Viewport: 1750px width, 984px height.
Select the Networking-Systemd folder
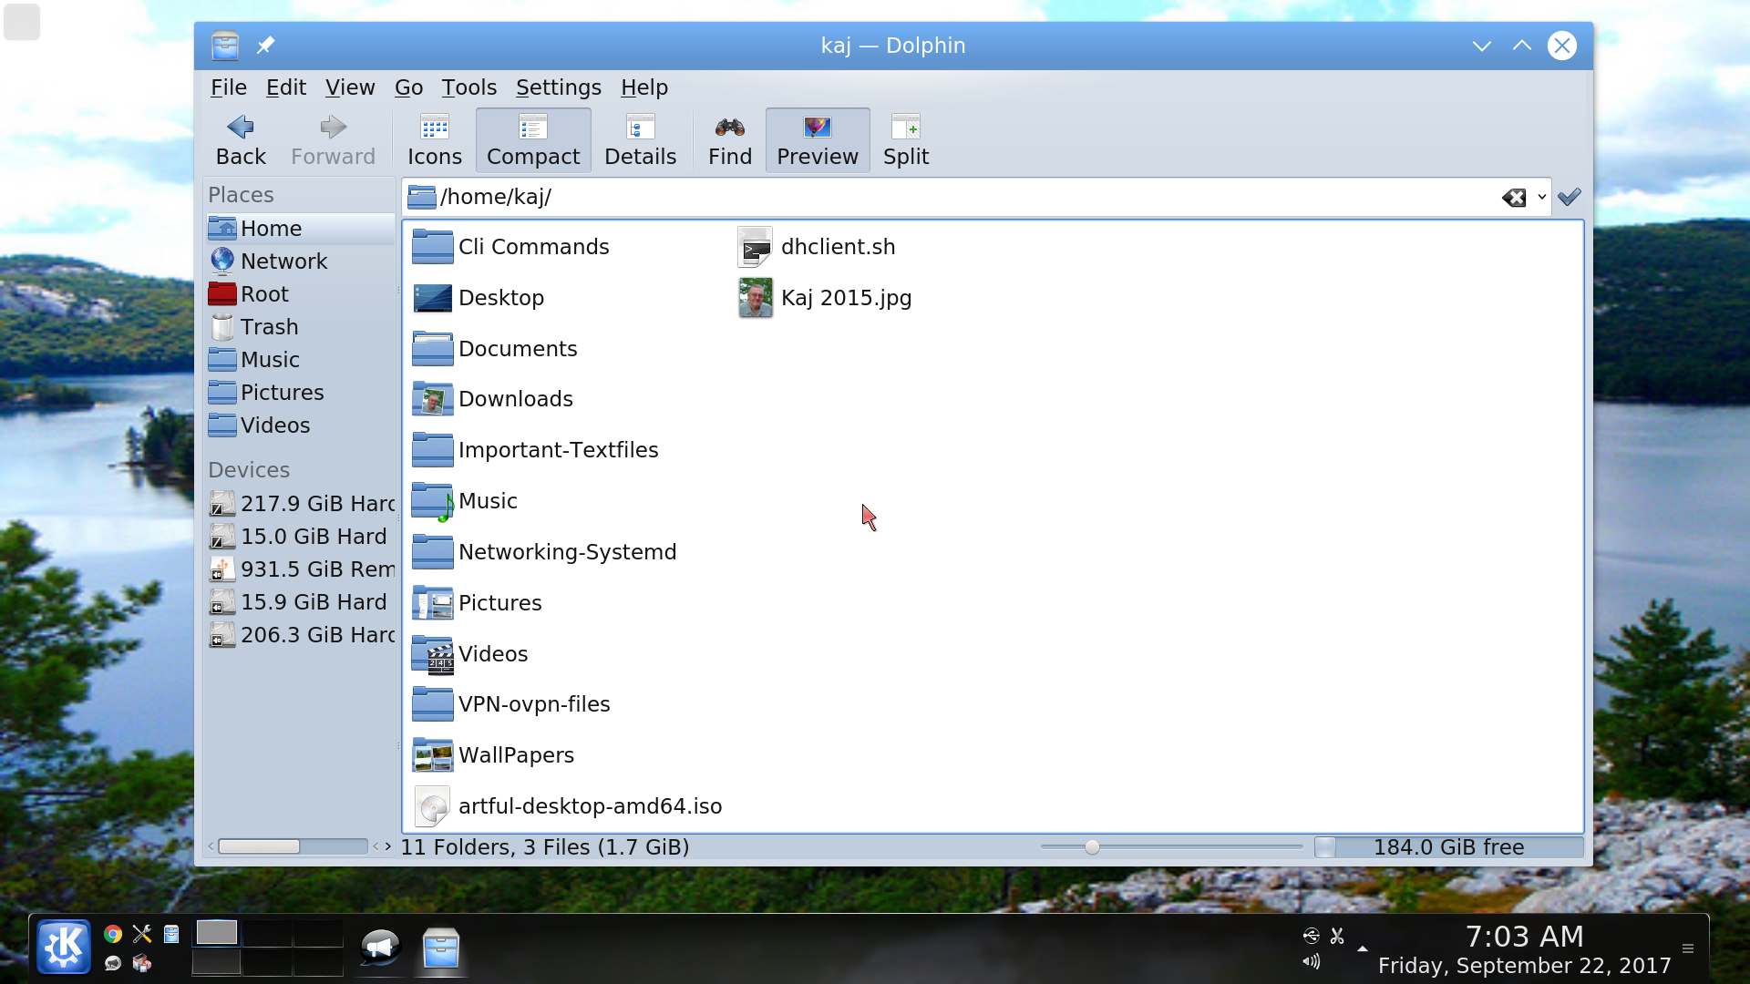click(x=544, y=552)
